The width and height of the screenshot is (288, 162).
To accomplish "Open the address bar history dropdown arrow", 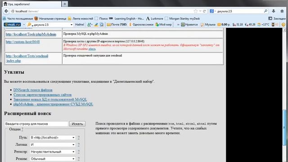I will point(200,11).
